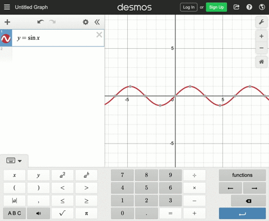The height and width of the screenshot is (221, 269).
Task: Tap the x variable key
Action: click(x=15, y=175)
